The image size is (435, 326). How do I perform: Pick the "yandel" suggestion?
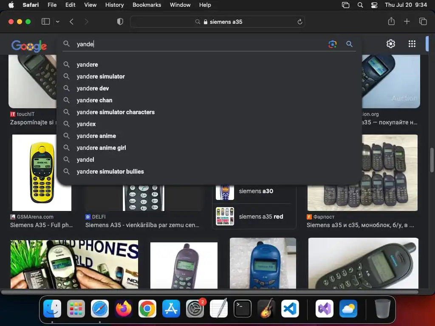[209, 160]
